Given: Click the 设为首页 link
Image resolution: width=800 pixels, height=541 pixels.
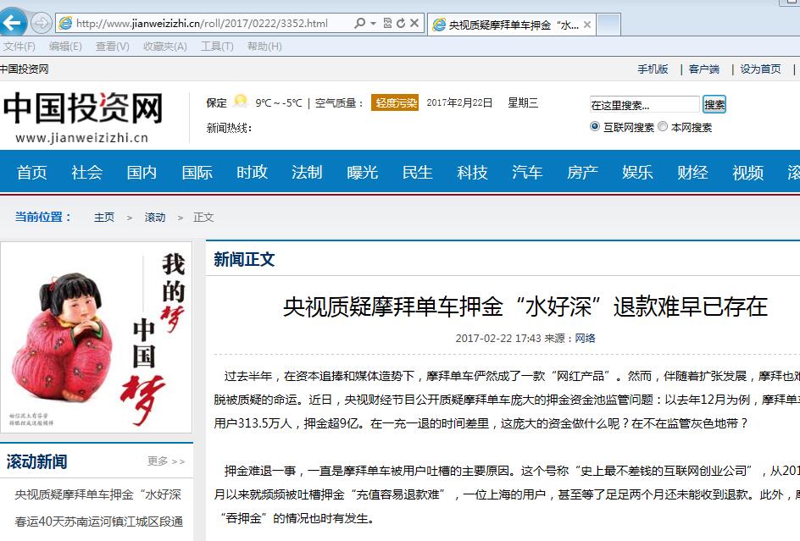Looking at the screenshot, I should [x=761, y=69].
